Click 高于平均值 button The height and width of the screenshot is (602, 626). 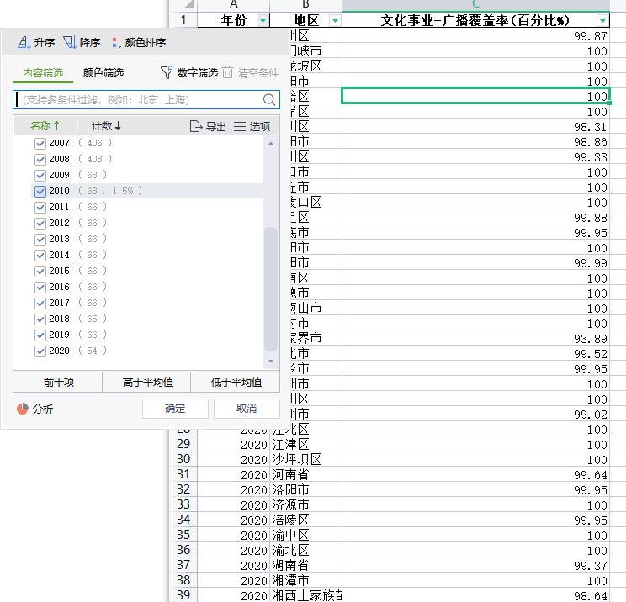point(147,383)
